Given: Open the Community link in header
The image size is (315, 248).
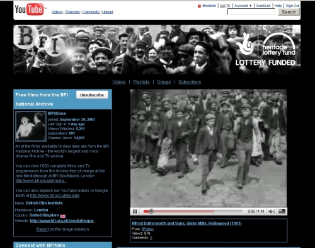Looking at the screenshot, I should pyautogui.click(x=91, y=12).
